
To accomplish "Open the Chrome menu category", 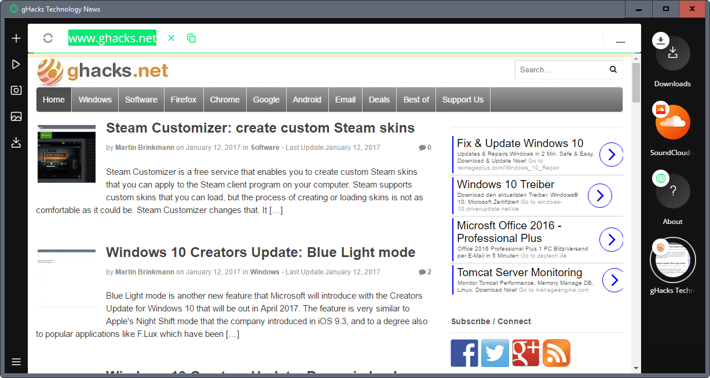I will [x=225, y=100].
